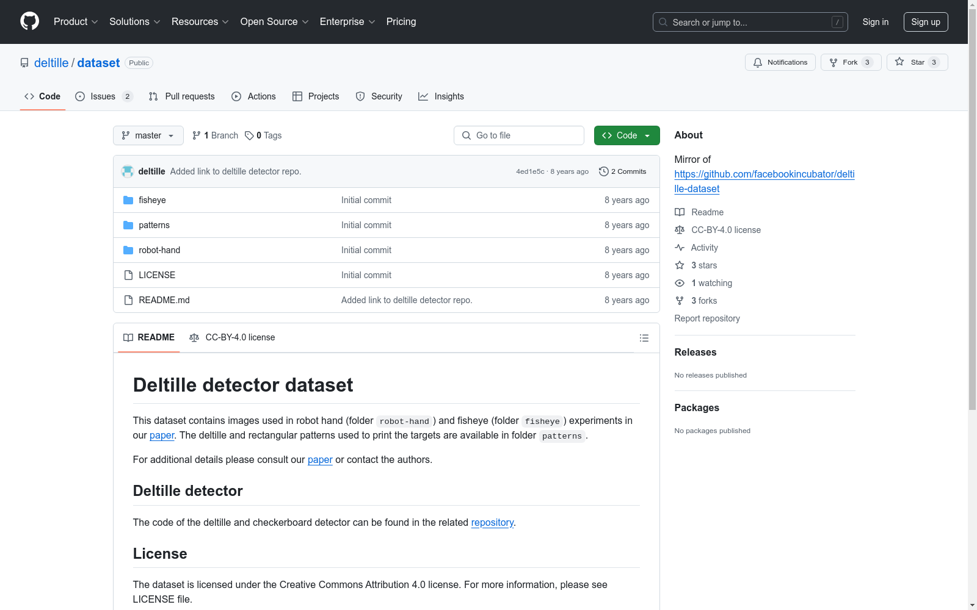The height and width of the screenshot is (610, 977).
Task: Go to the GitHub homepage logo
Action: coord(29,21)
